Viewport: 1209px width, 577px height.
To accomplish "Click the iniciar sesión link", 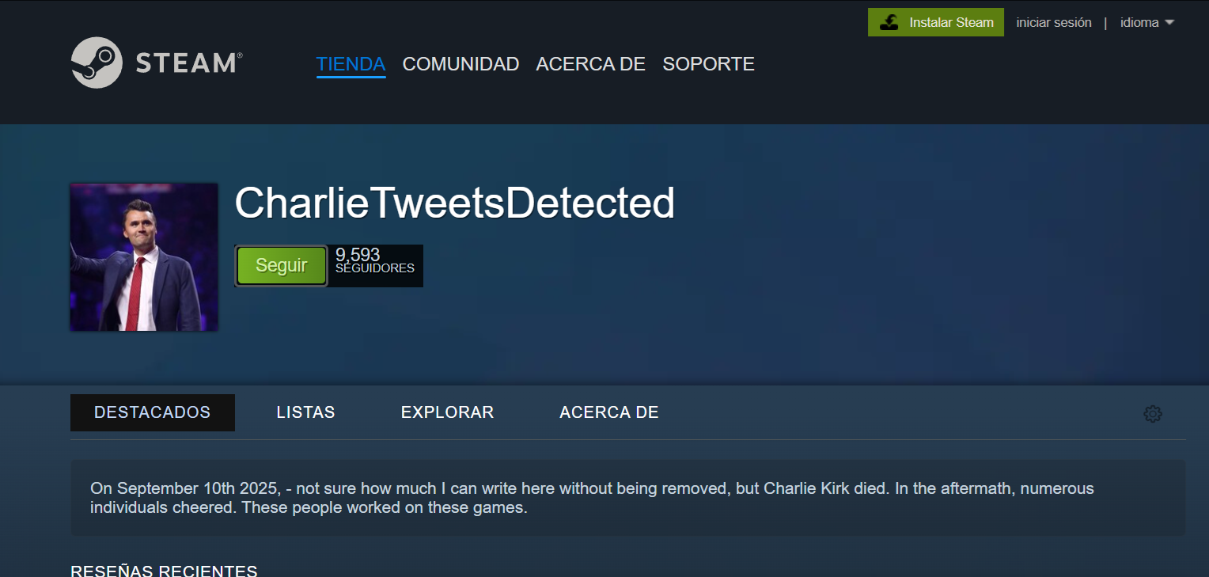I will [x=1053, y=22].
